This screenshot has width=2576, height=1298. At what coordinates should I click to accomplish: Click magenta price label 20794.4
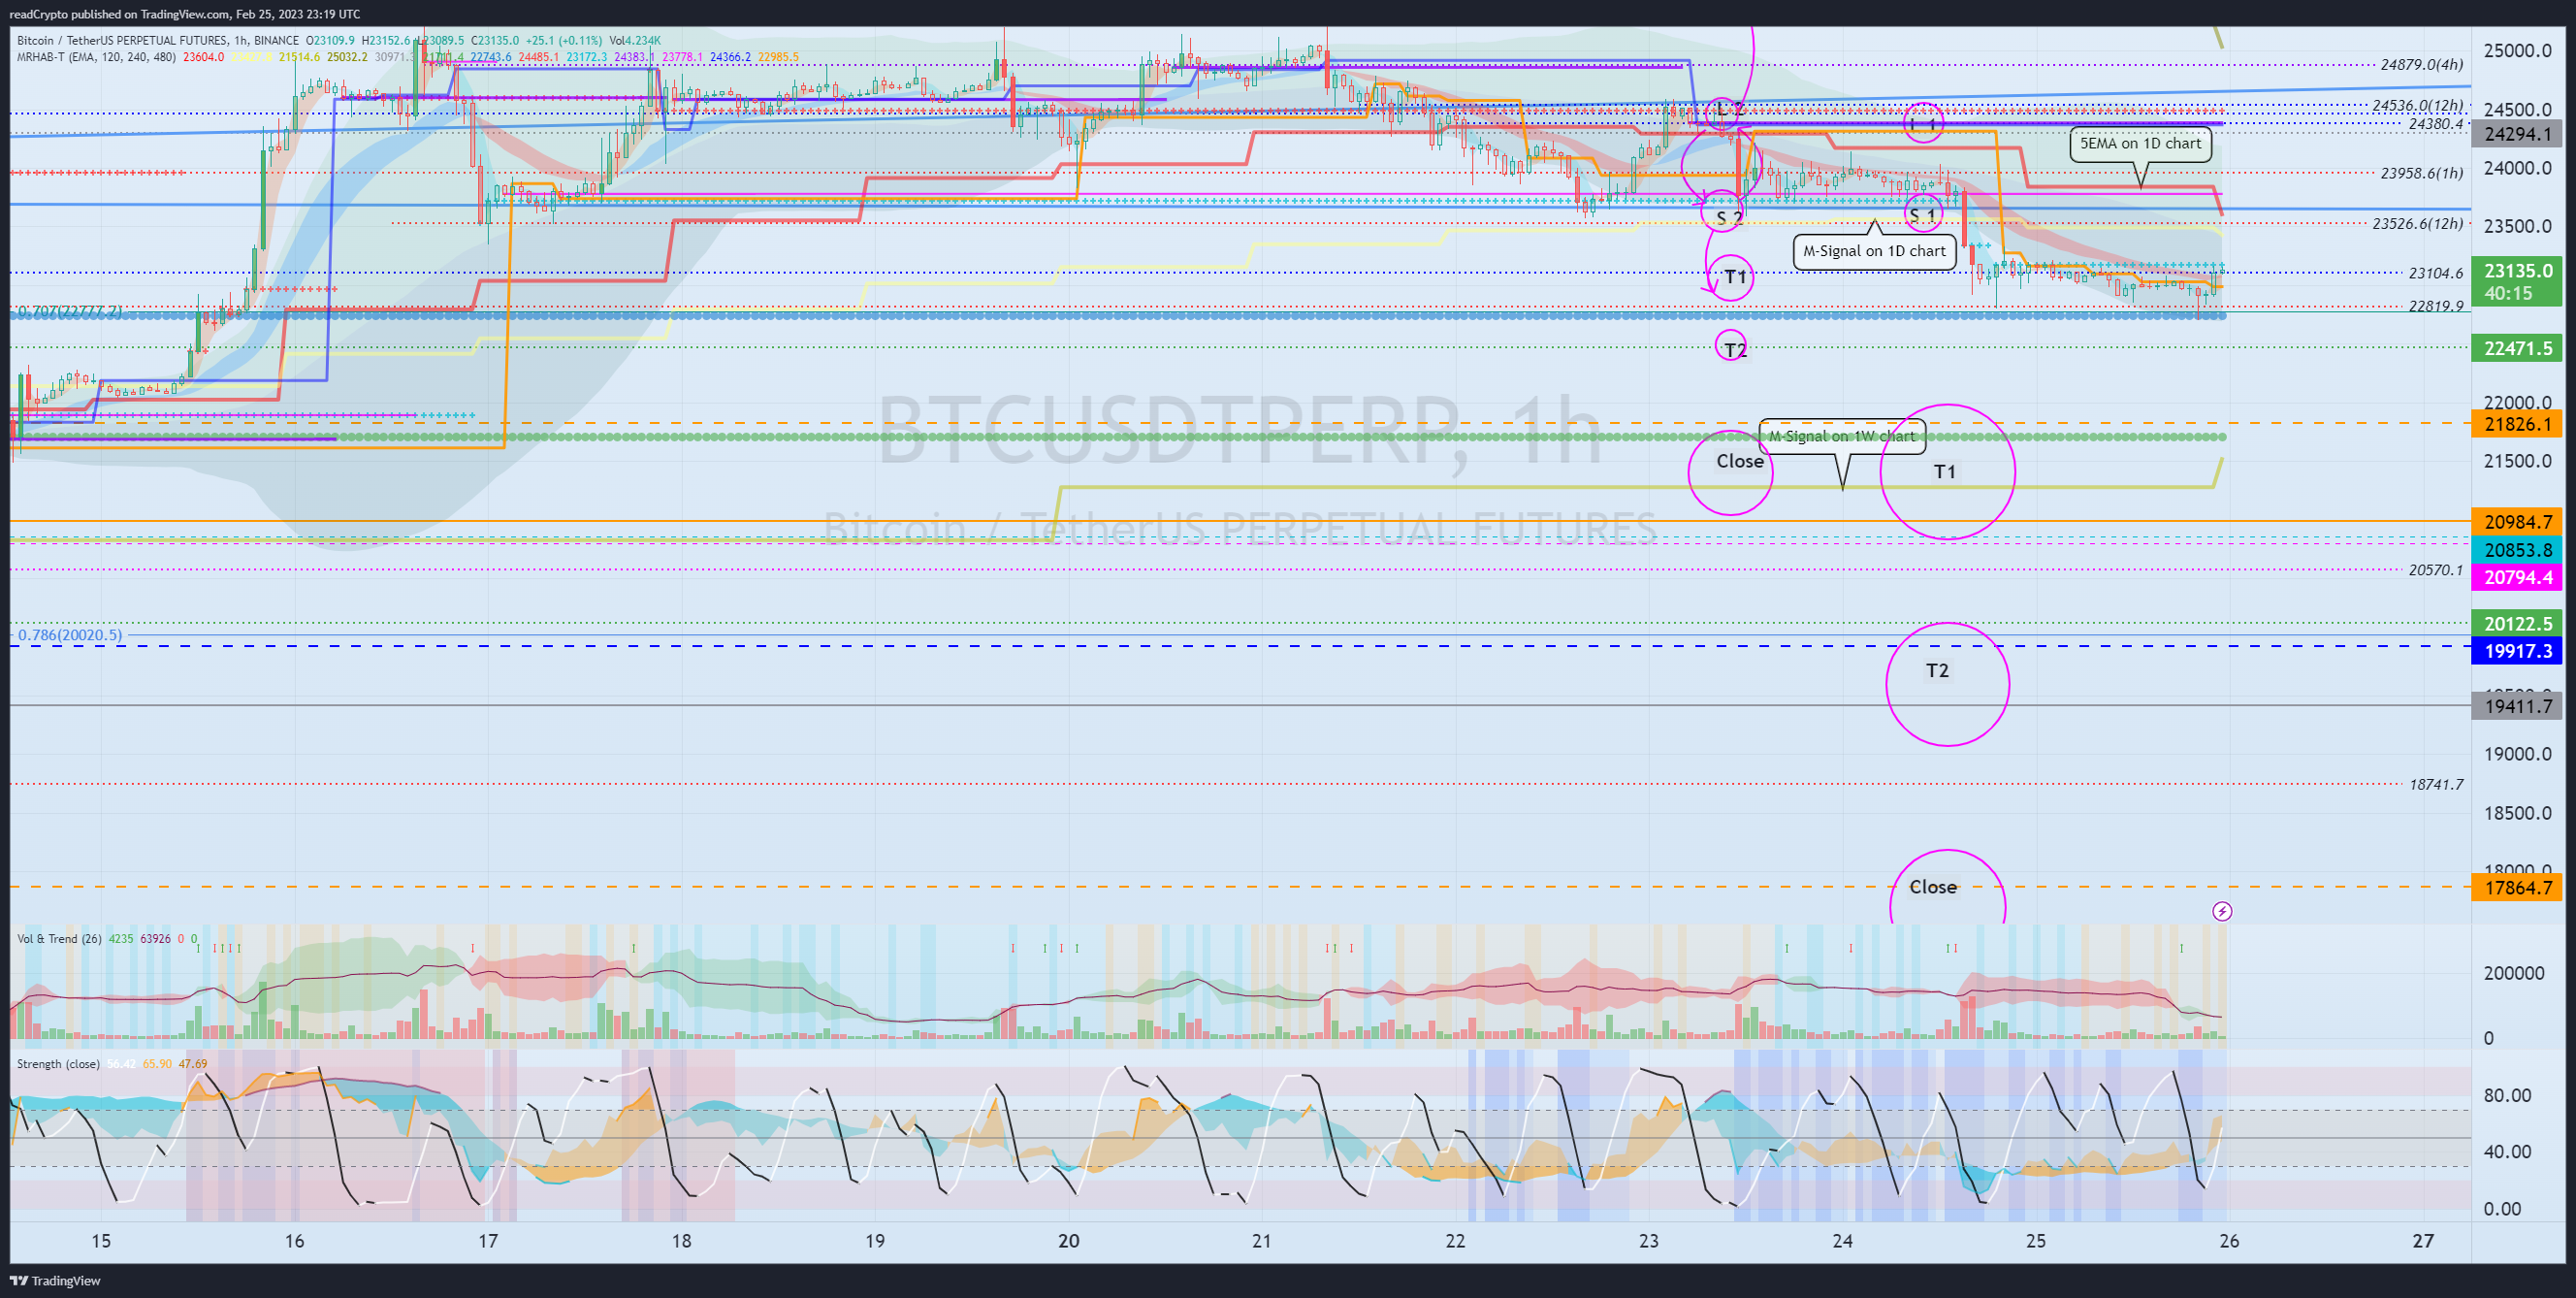point(2518,577)
